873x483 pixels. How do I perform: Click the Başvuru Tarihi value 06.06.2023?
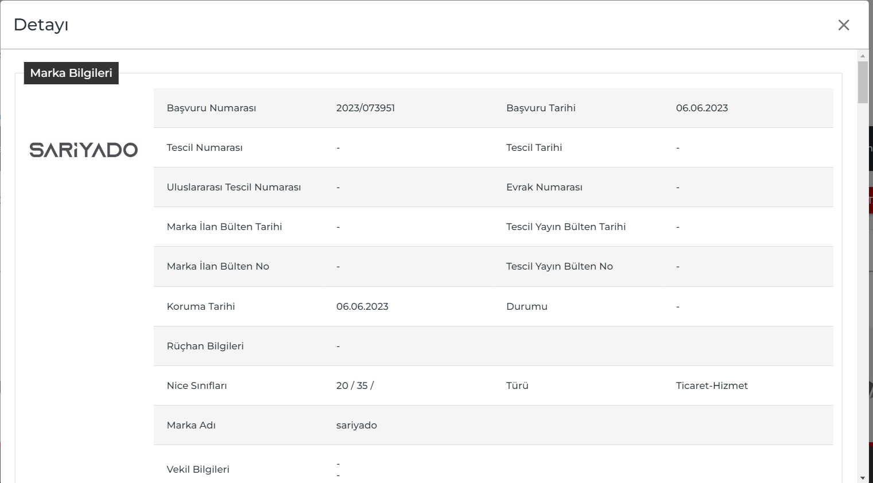pos(702,108)
